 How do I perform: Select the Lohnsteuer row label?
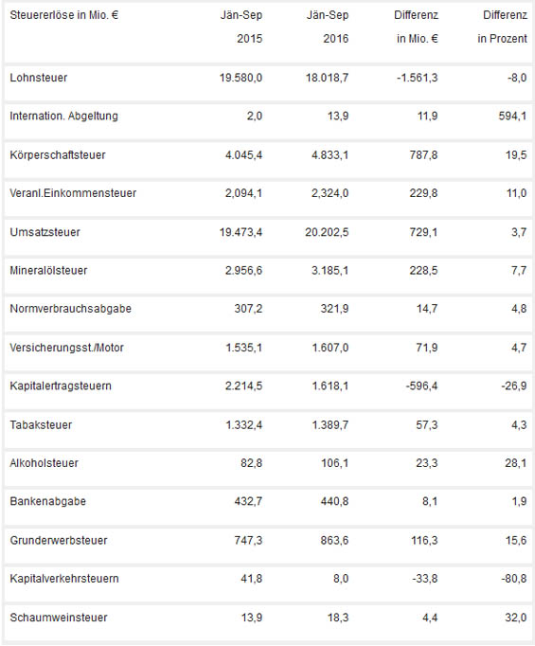pos(38,78)
